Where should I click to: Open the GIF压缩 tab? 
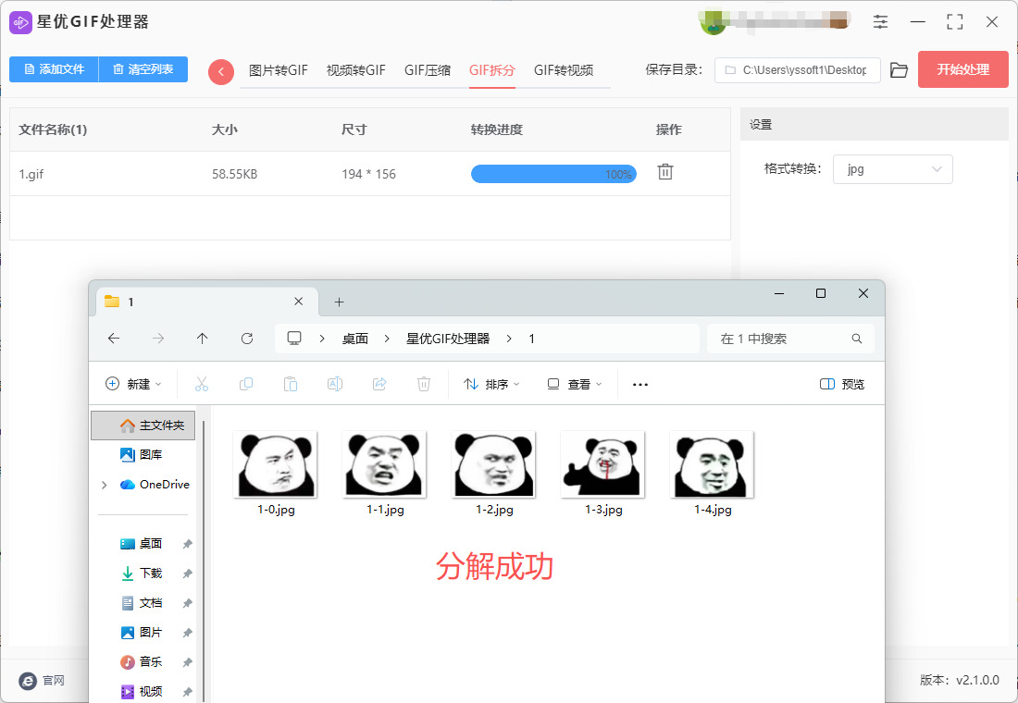pyautogui.click(x=428, y=70)
